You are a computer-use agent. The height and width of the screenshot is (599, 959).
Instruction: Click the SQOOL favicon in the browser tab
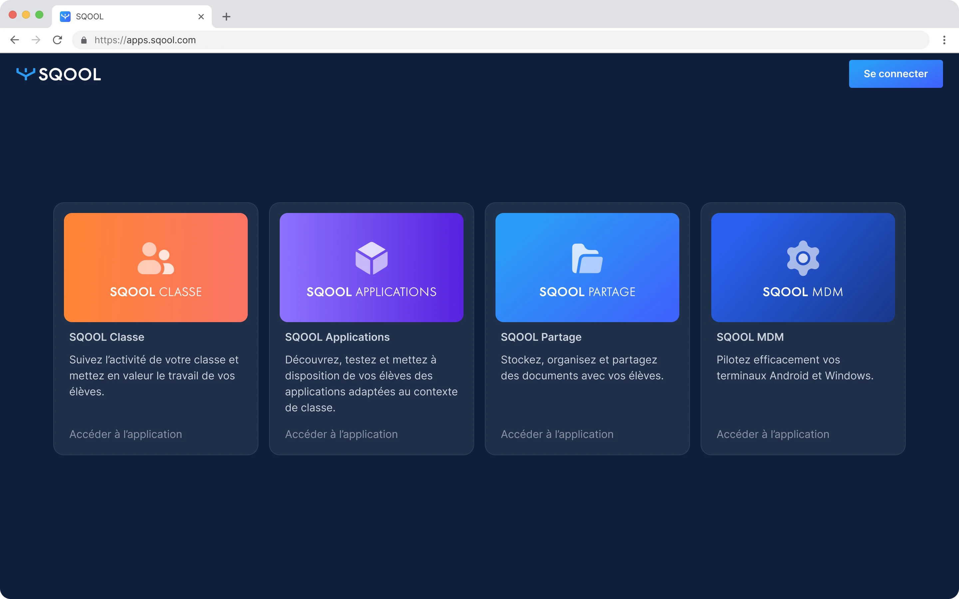click(x=65, y=16)
